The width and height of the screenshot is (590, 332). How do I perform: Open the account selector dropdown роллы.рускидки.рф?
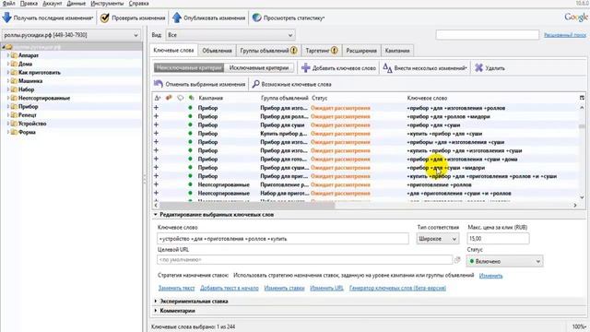pyautogui.click(x=71, y=35)
